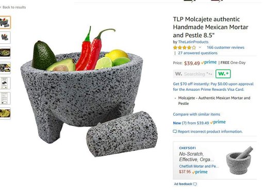This screenshot has width=264, height=192.
Task: Click Ad feedback speech bubble icon
Action: point(194,184)
